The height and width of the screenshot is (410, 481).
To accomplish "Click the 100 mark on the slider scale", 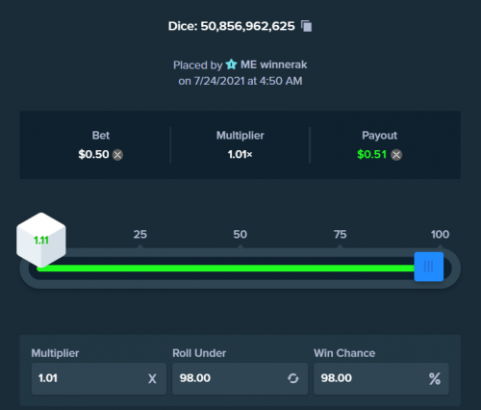I will (440, 234).
